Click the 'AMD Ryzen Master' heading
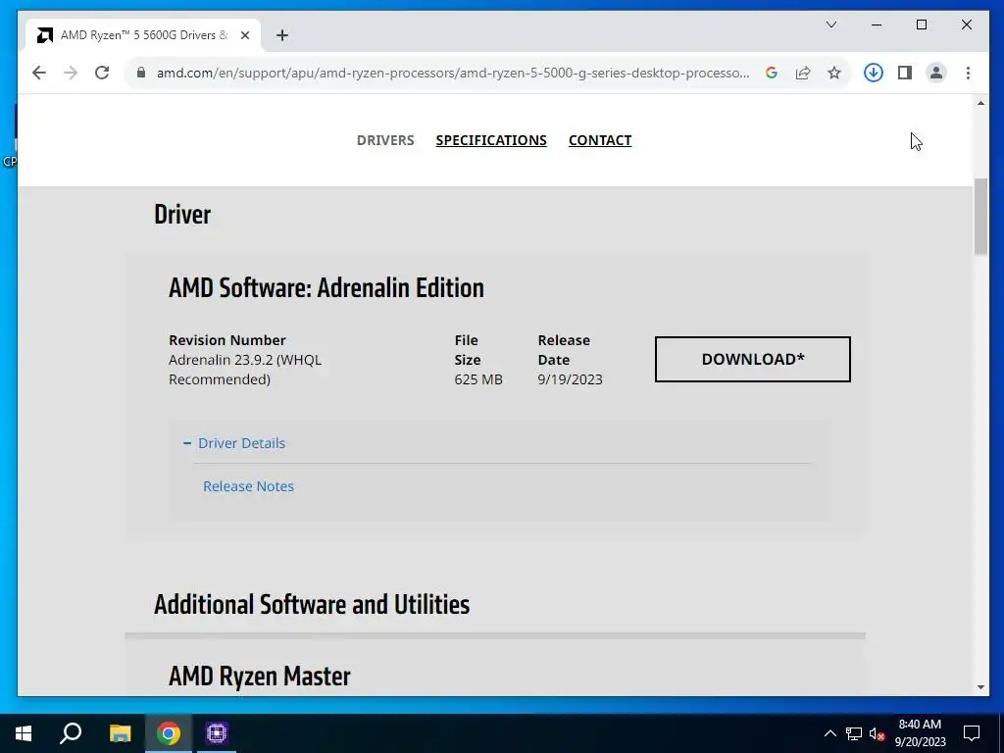 point(259,677)
